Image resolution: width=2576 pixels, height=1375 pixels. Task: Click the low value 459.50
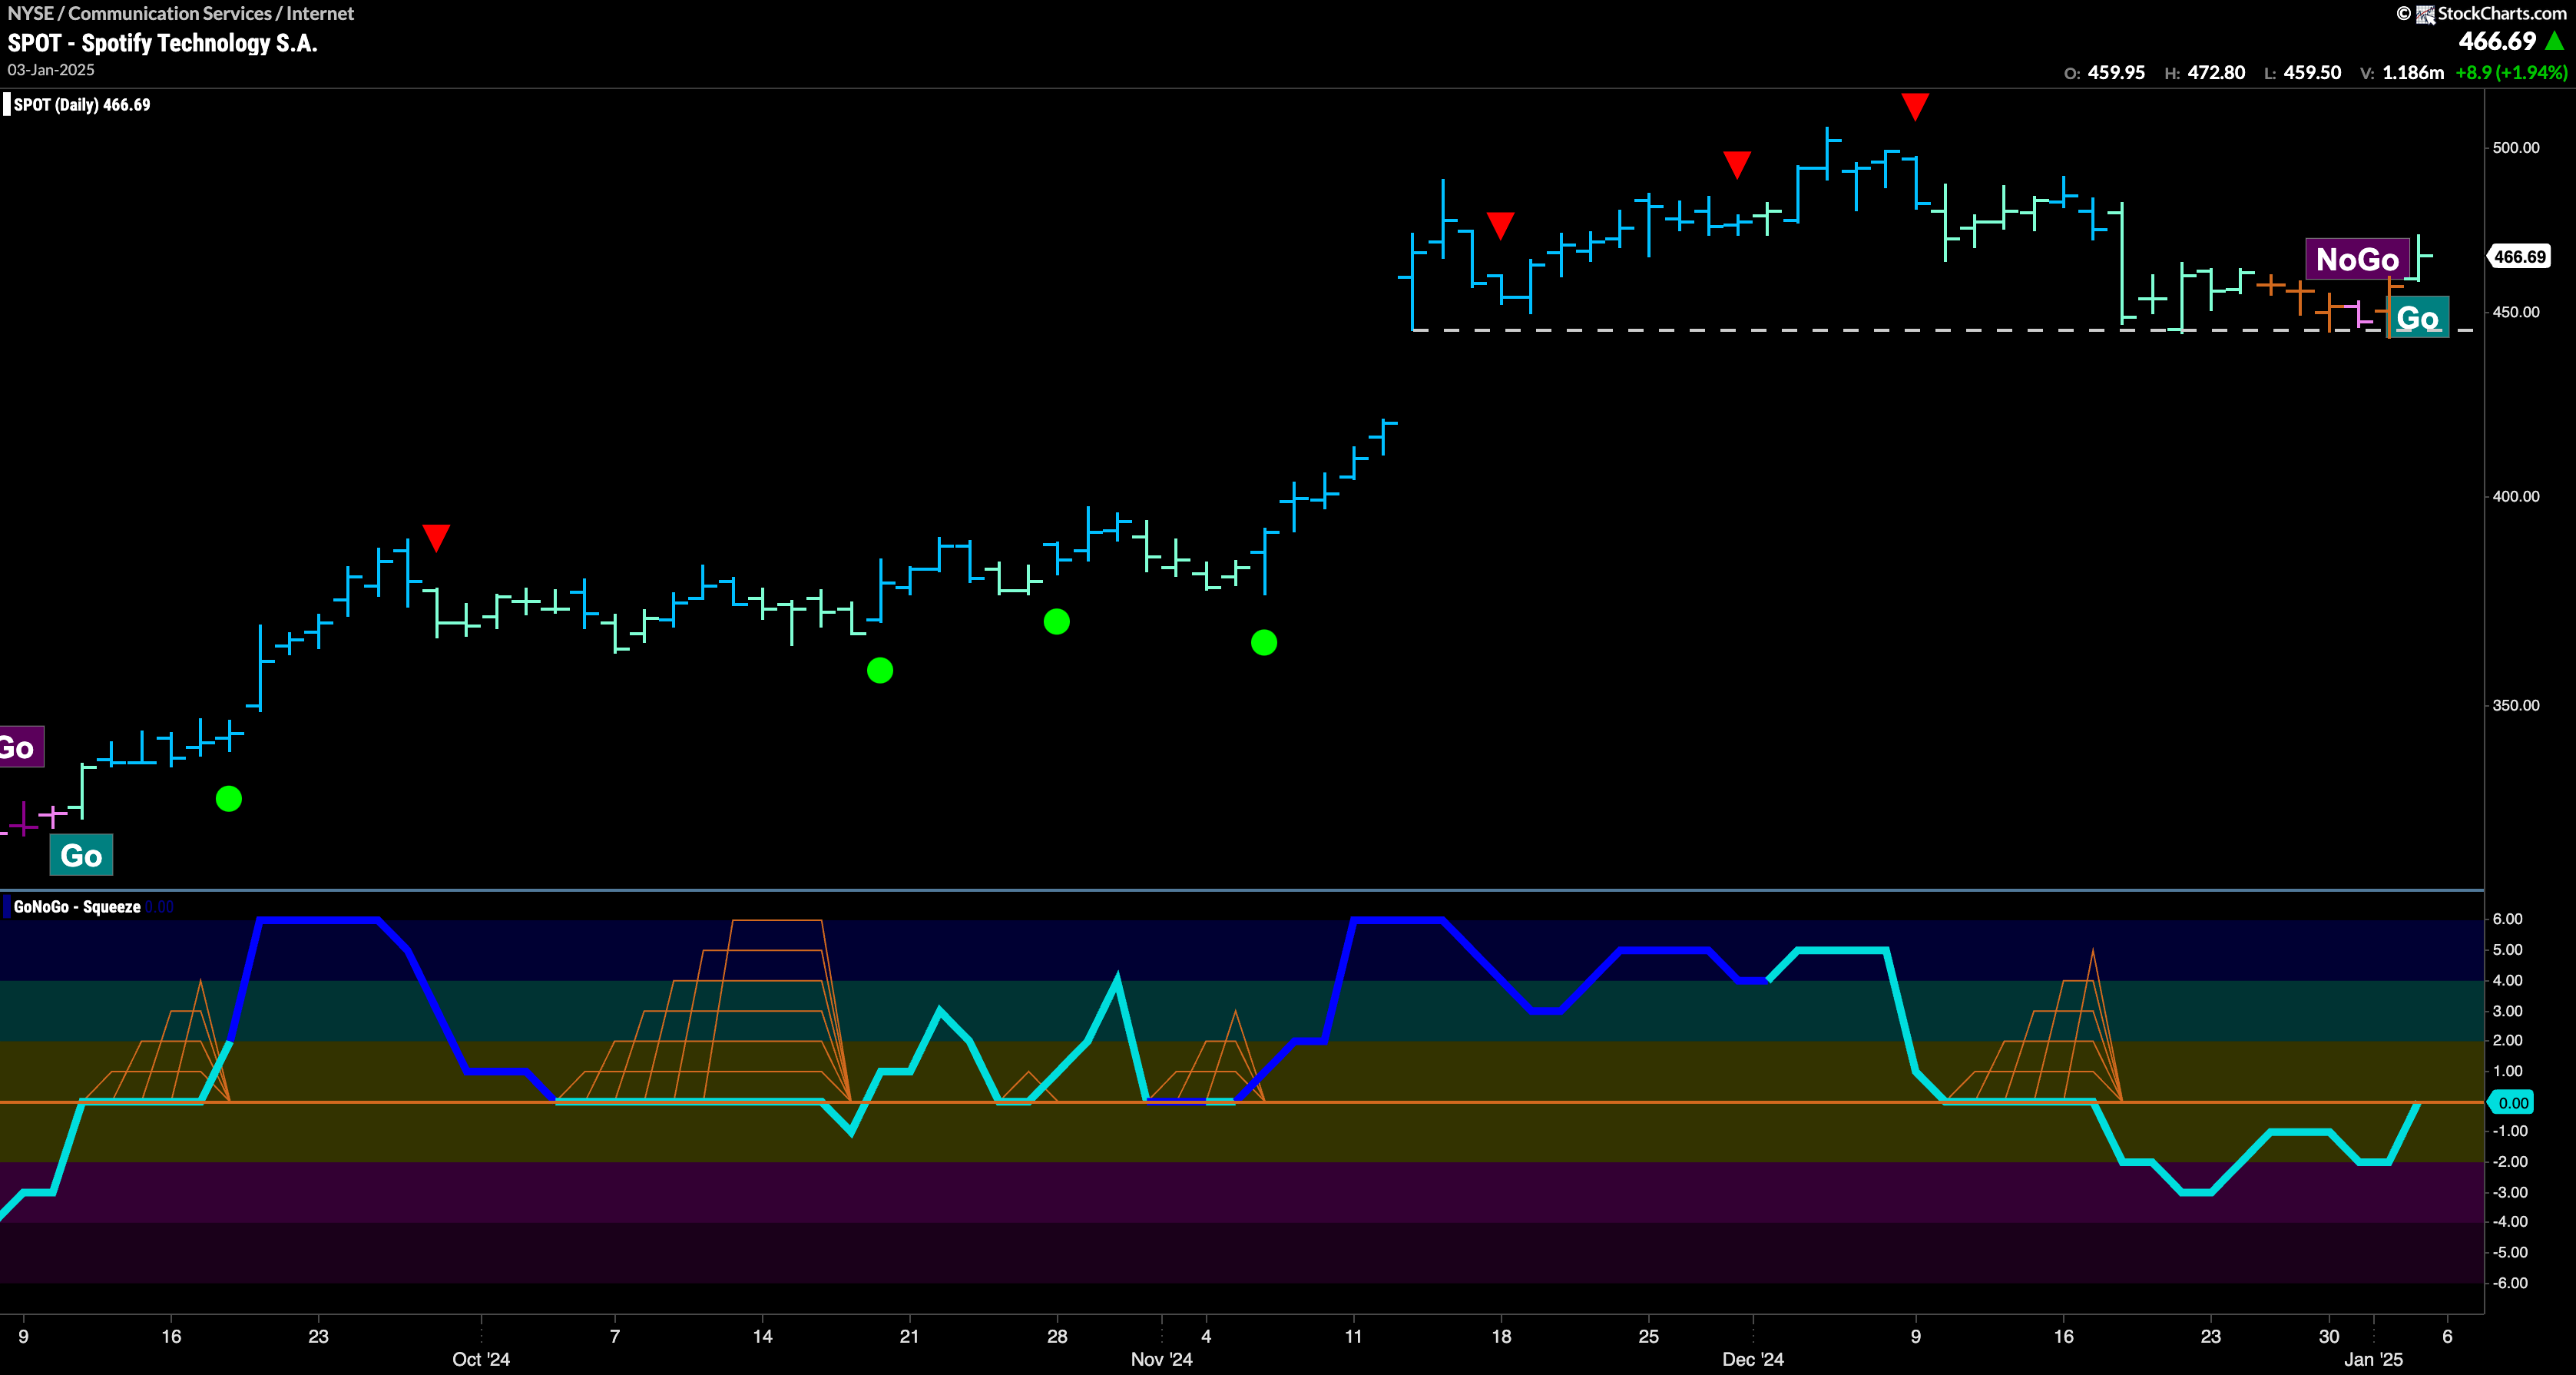pos(2312,73)
